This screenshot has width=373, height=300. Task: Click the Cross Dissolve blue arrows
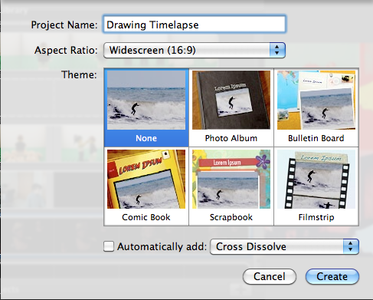click(x=351, y=246)
